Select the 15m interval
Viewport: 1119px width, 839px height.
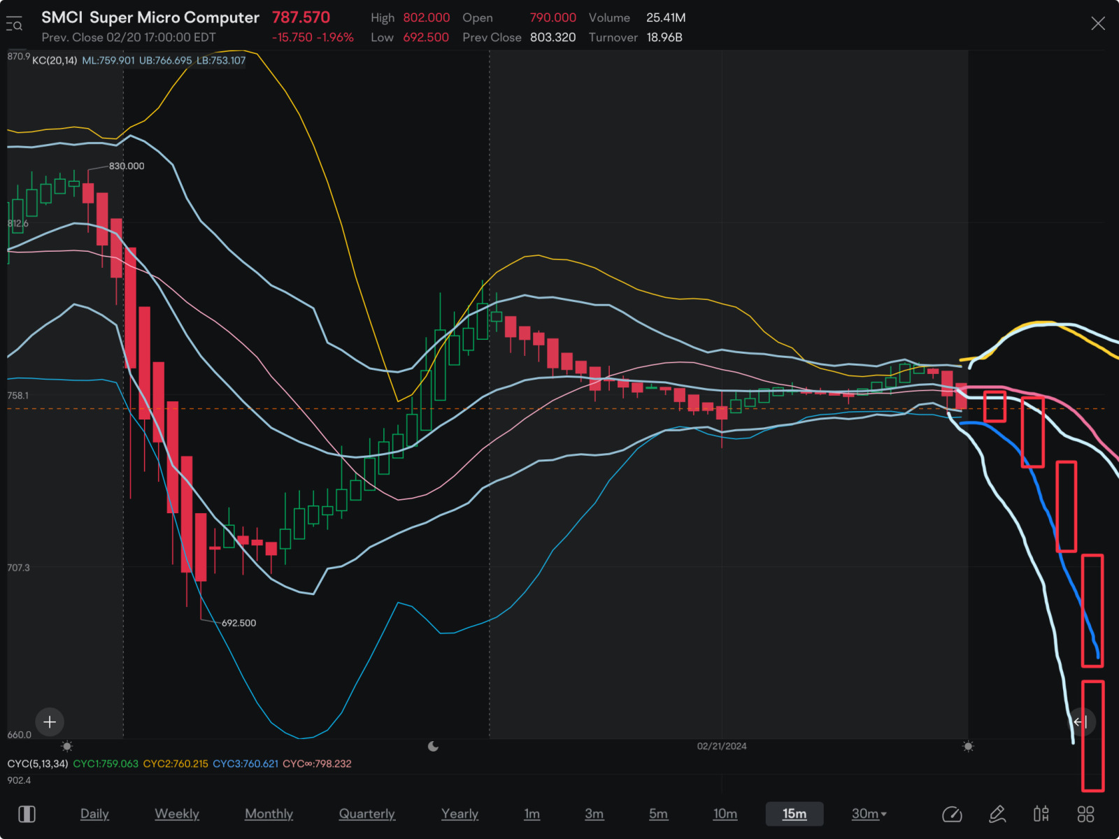[794, 814]
